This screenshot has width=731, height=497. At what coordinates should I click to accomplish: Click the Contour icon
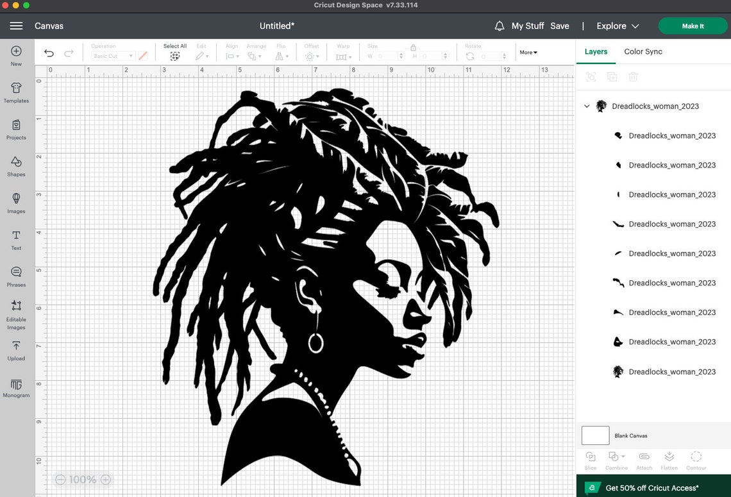click(x=696, y=458)
